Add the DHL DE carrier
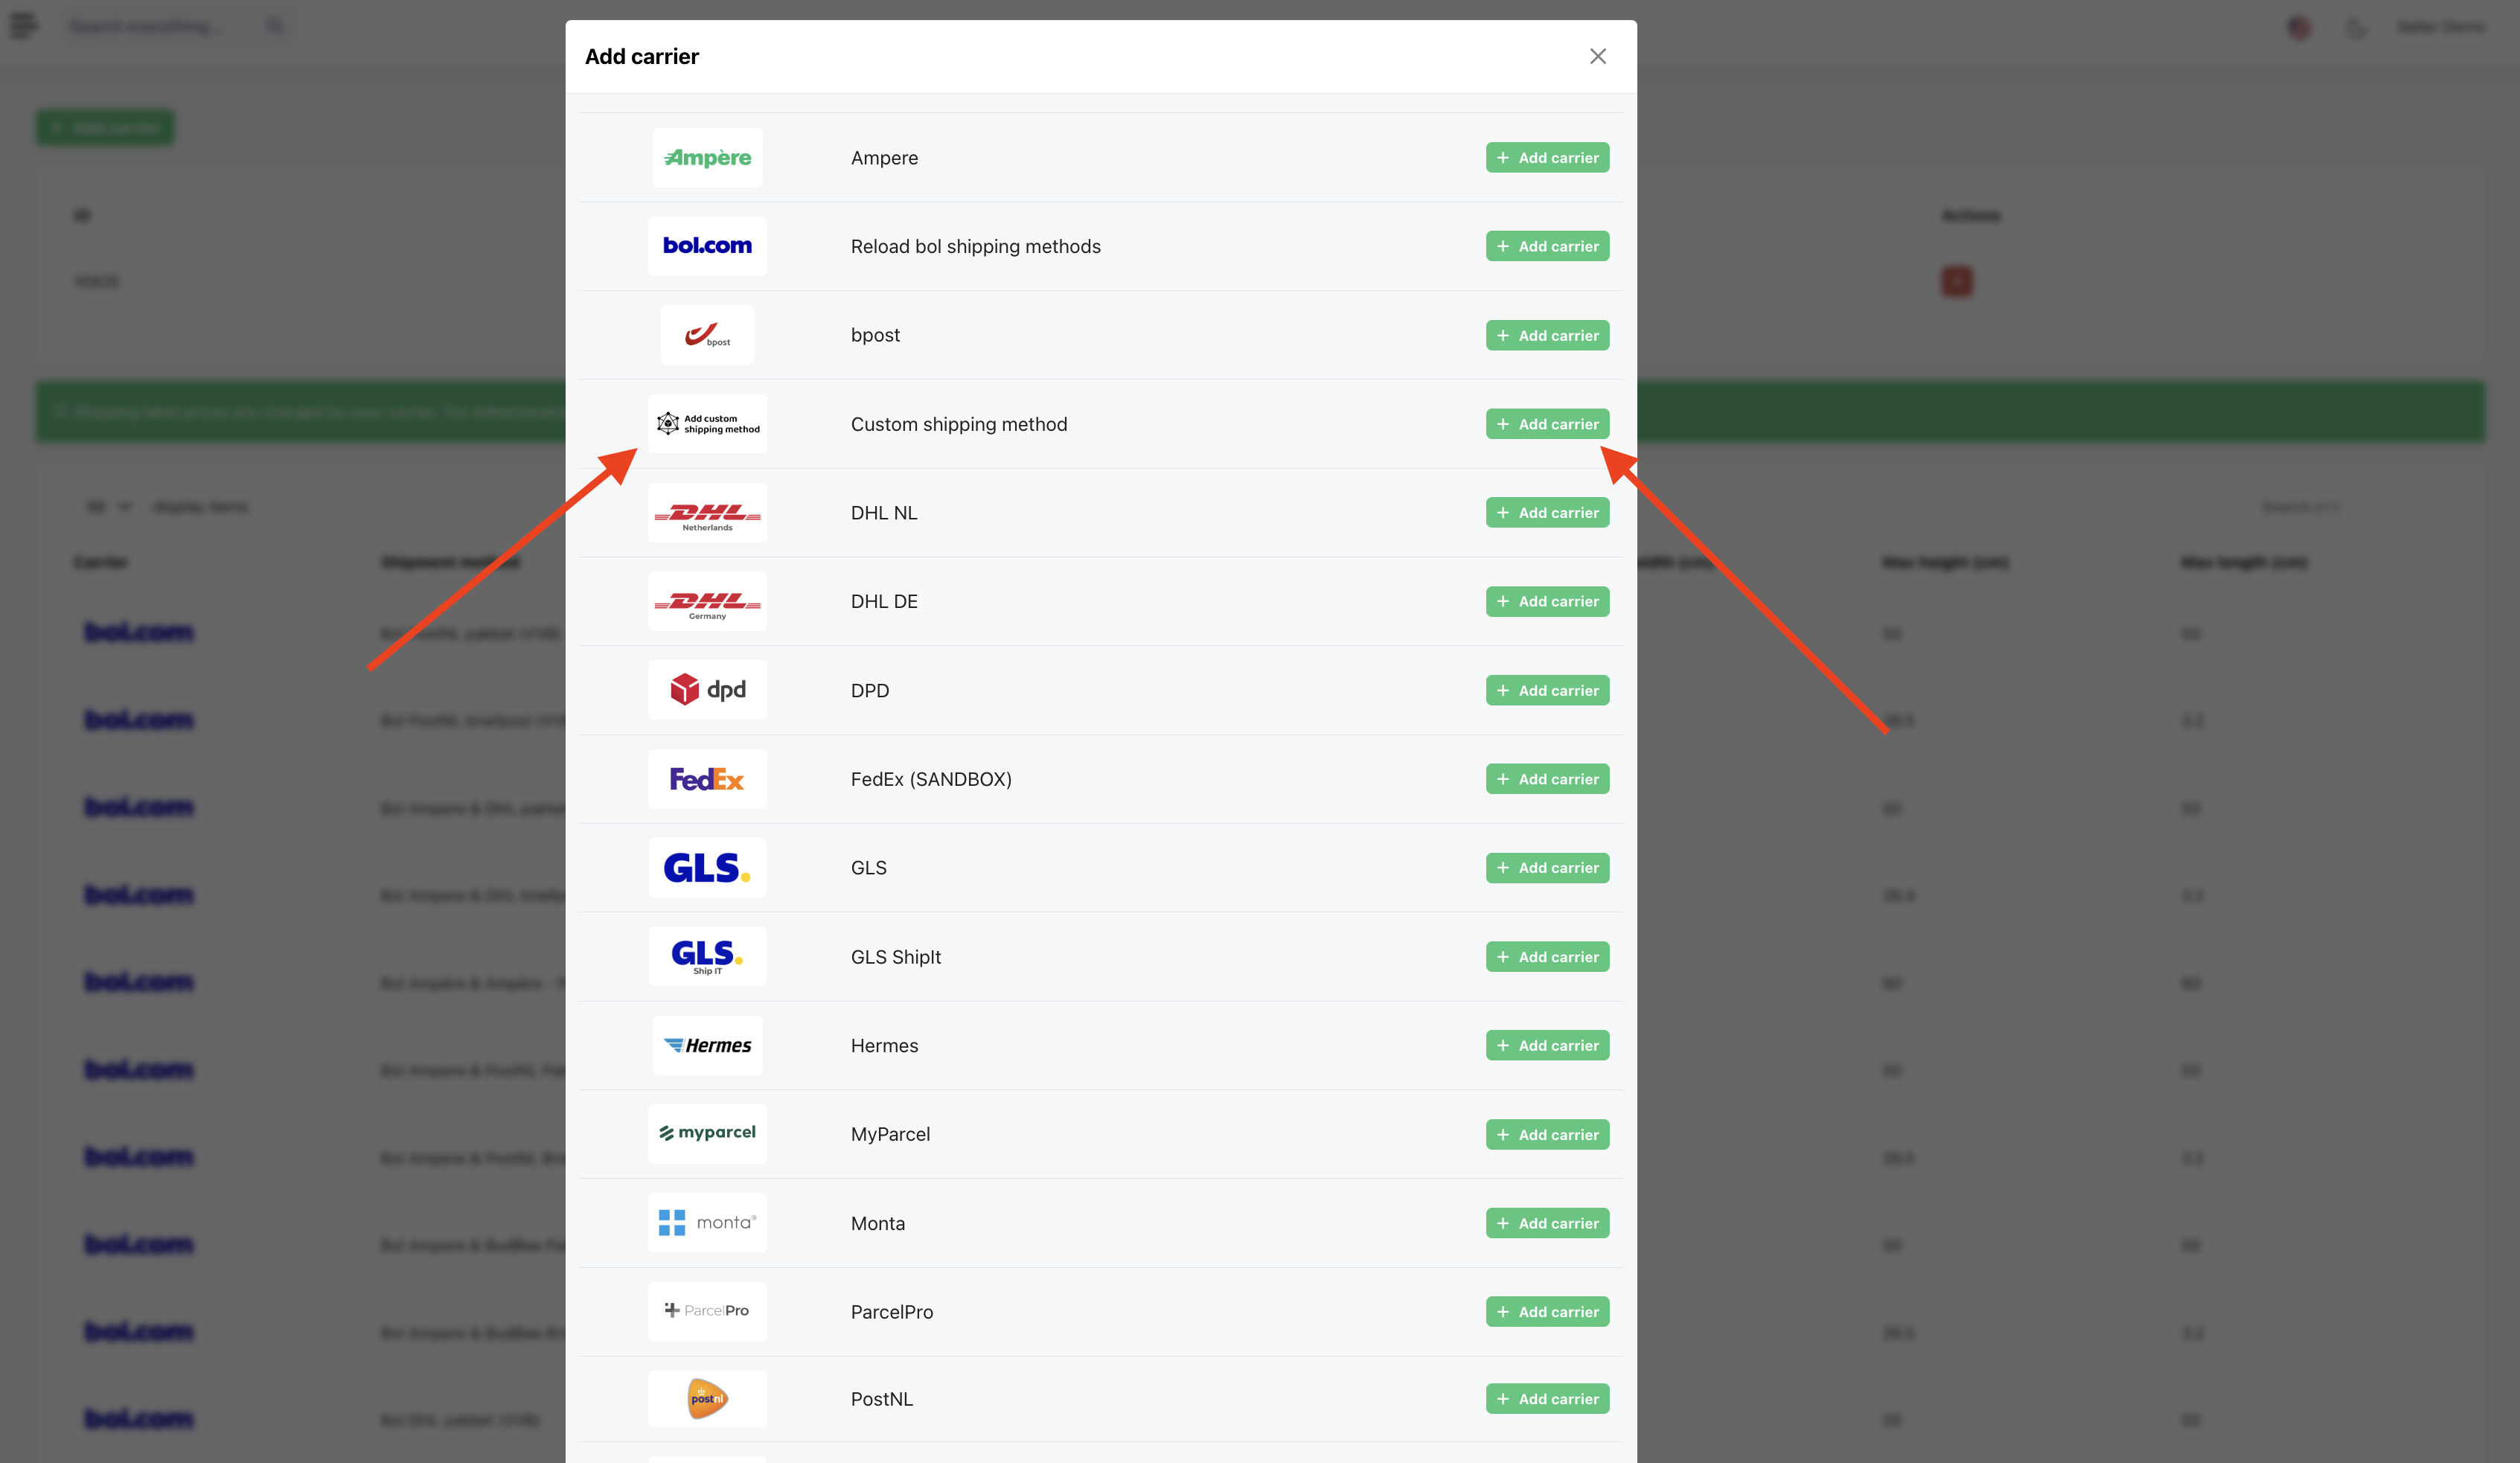Image resolution: width=2520 pixels, height=1463 pixels. 1547,601
